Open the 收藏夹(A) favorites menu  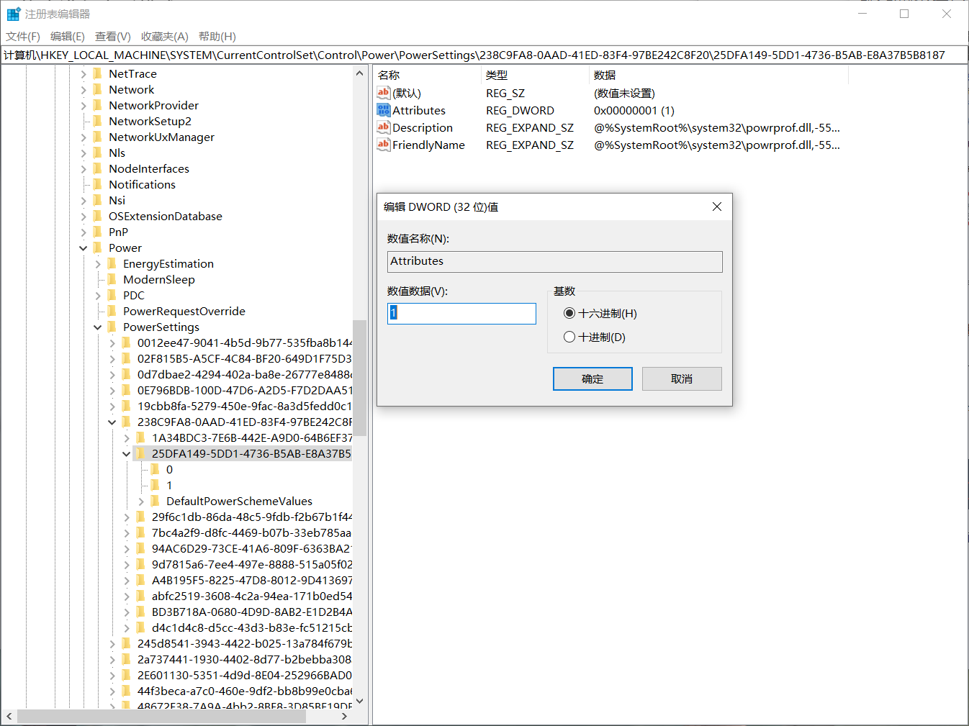pos(164,37)
